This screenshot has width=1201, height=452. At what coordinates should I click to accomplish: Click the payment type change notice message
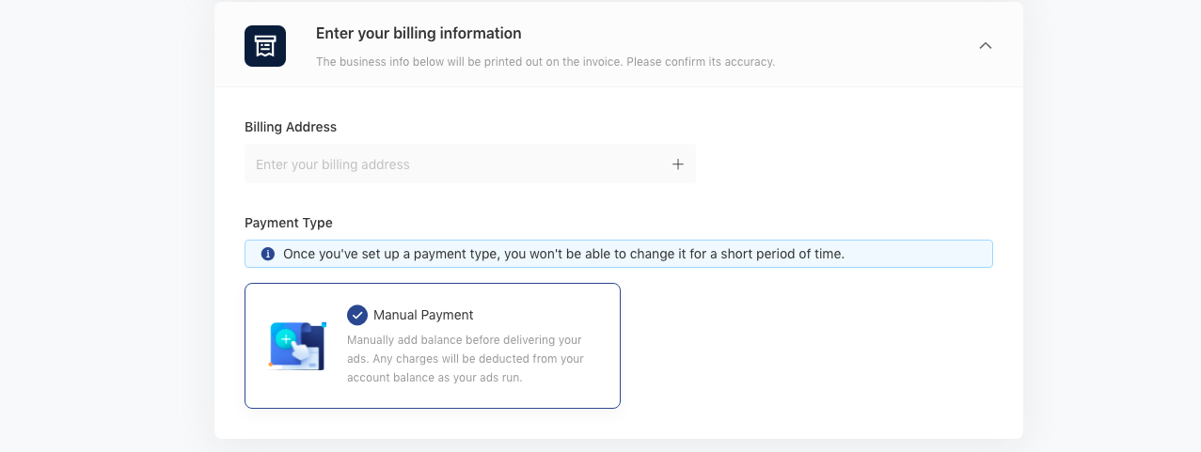click(563, 254)
